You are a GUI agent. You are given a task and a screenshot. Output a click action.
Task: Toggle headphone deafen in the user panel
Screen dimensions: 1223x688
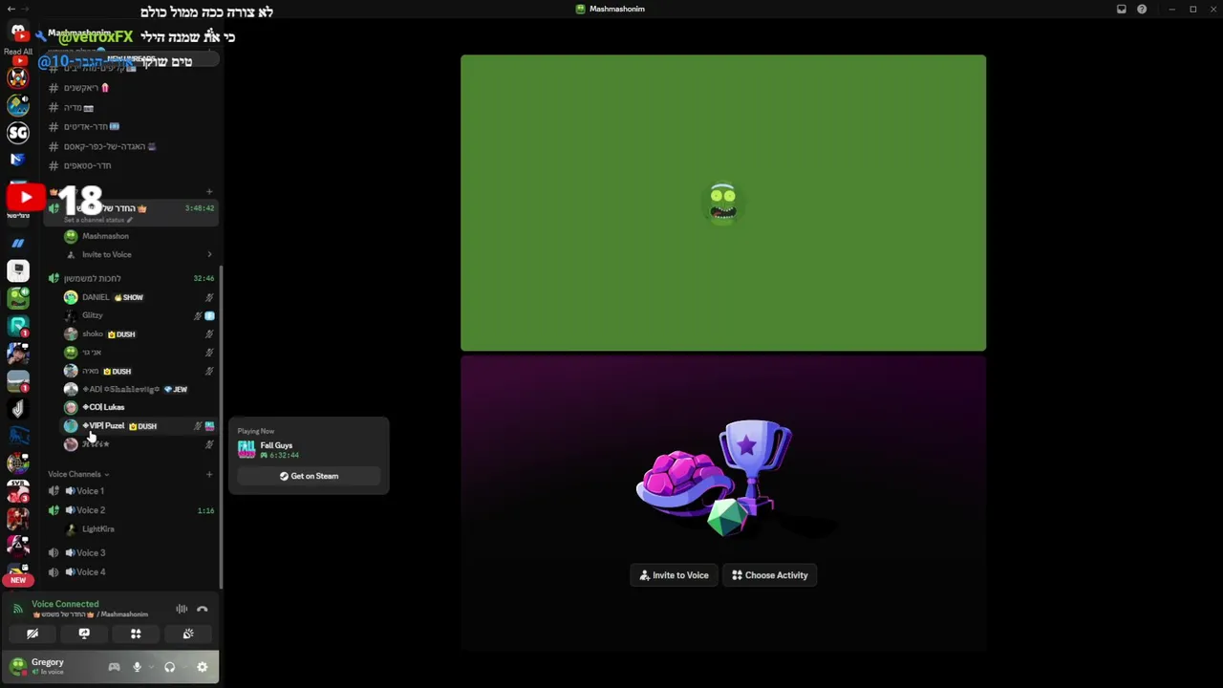click(169, 667)
